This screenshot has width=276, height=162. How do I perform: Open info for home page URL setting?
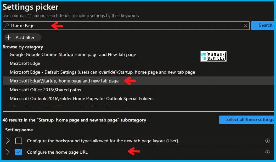(x=267, y=152)
